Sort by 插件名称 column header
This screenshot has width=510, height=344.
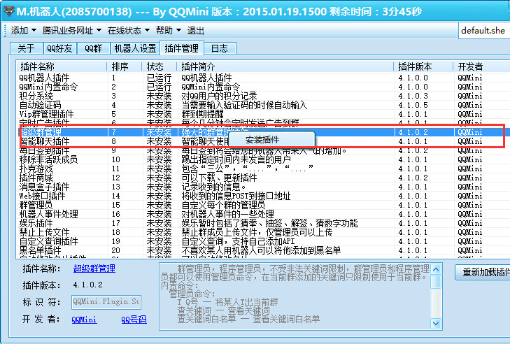coord(41,66)
